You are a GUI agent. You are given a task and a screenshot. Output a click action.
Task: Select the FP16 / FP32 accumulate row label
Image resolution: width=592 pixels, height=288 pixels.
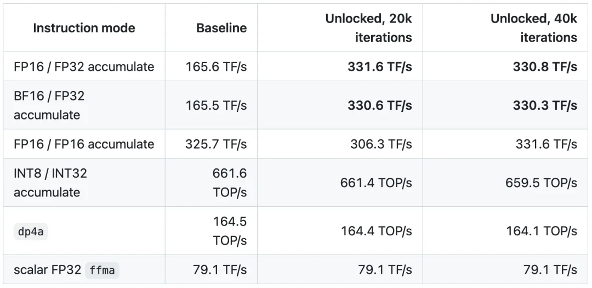84,67
